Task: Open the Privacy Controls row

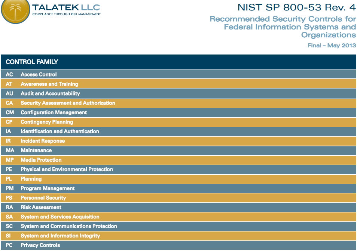Action: pyautogui.click(x=40, y=245)
